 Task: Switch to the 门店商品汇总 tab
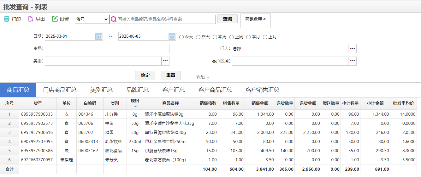click(x=60, y=90)
